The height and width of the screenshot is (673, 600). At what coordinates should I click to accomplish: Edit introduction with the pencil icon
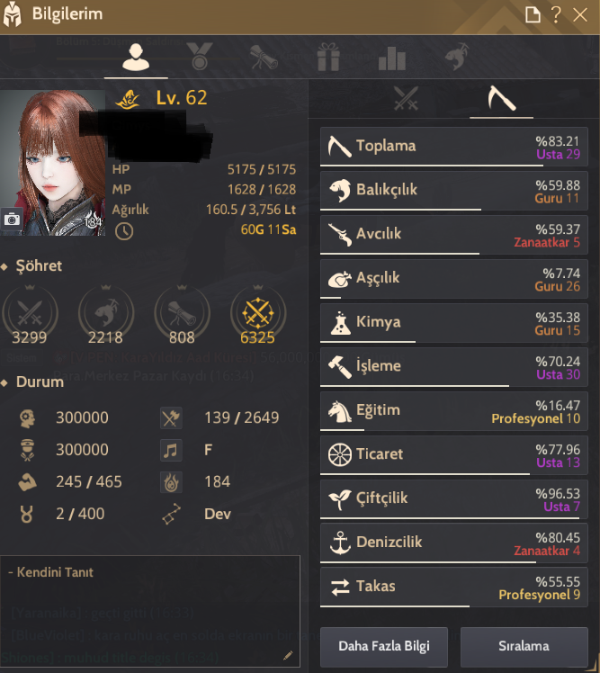click(288, 655)
